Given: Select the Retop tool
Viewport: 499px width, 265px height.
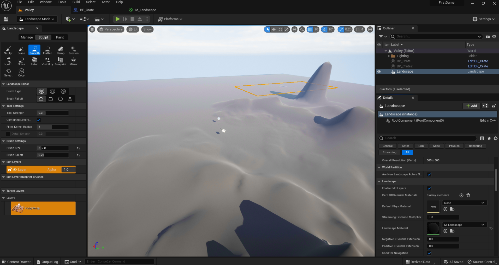Looking at the screenshot, I should [x=34, y=61].
